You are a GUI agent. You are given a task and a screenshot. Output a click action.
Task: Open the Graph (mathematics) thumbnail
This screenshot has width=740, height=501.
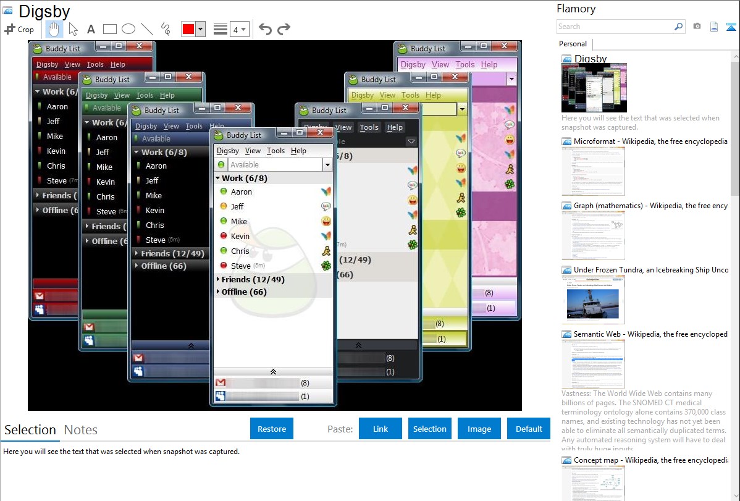point(593,235)
